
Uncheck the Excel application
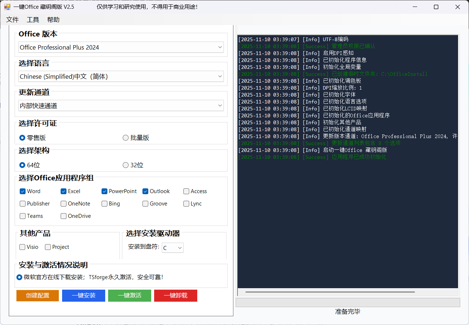point(63,191)
